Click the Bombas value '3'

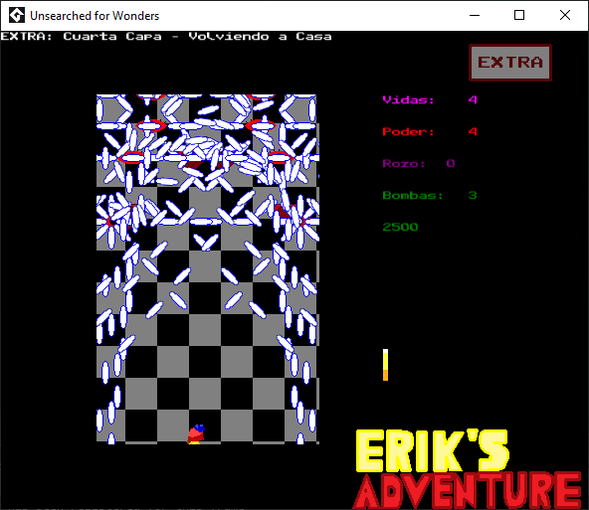click(x=473, y=196)
